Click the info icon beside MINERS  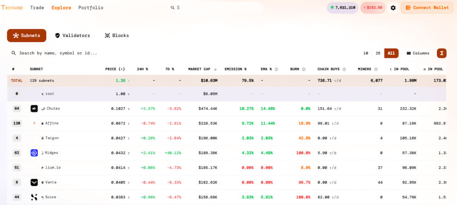[376, 69]
